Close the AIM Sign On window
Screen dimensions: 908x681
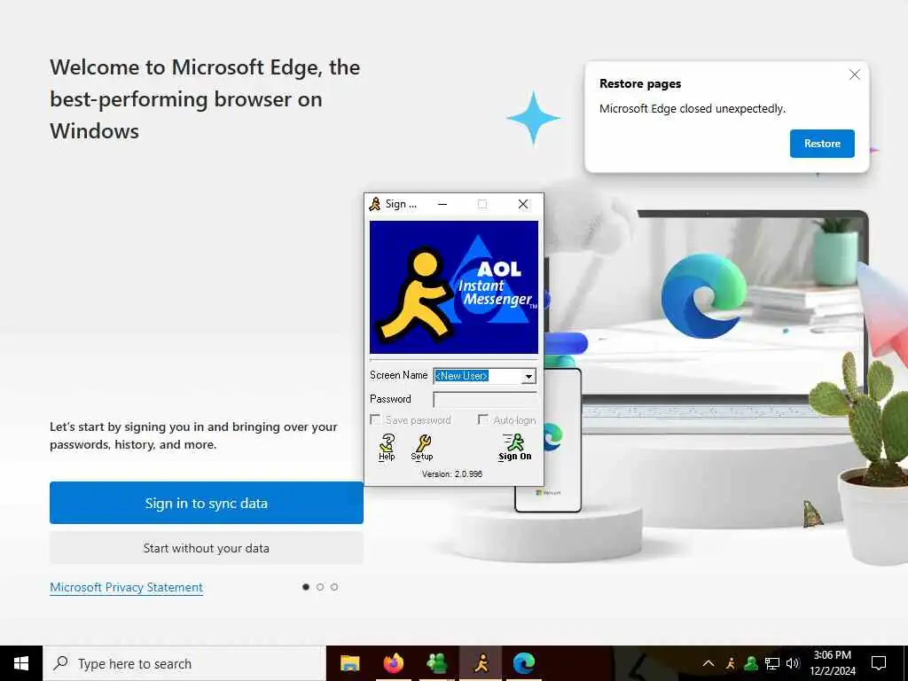point(523,204)
